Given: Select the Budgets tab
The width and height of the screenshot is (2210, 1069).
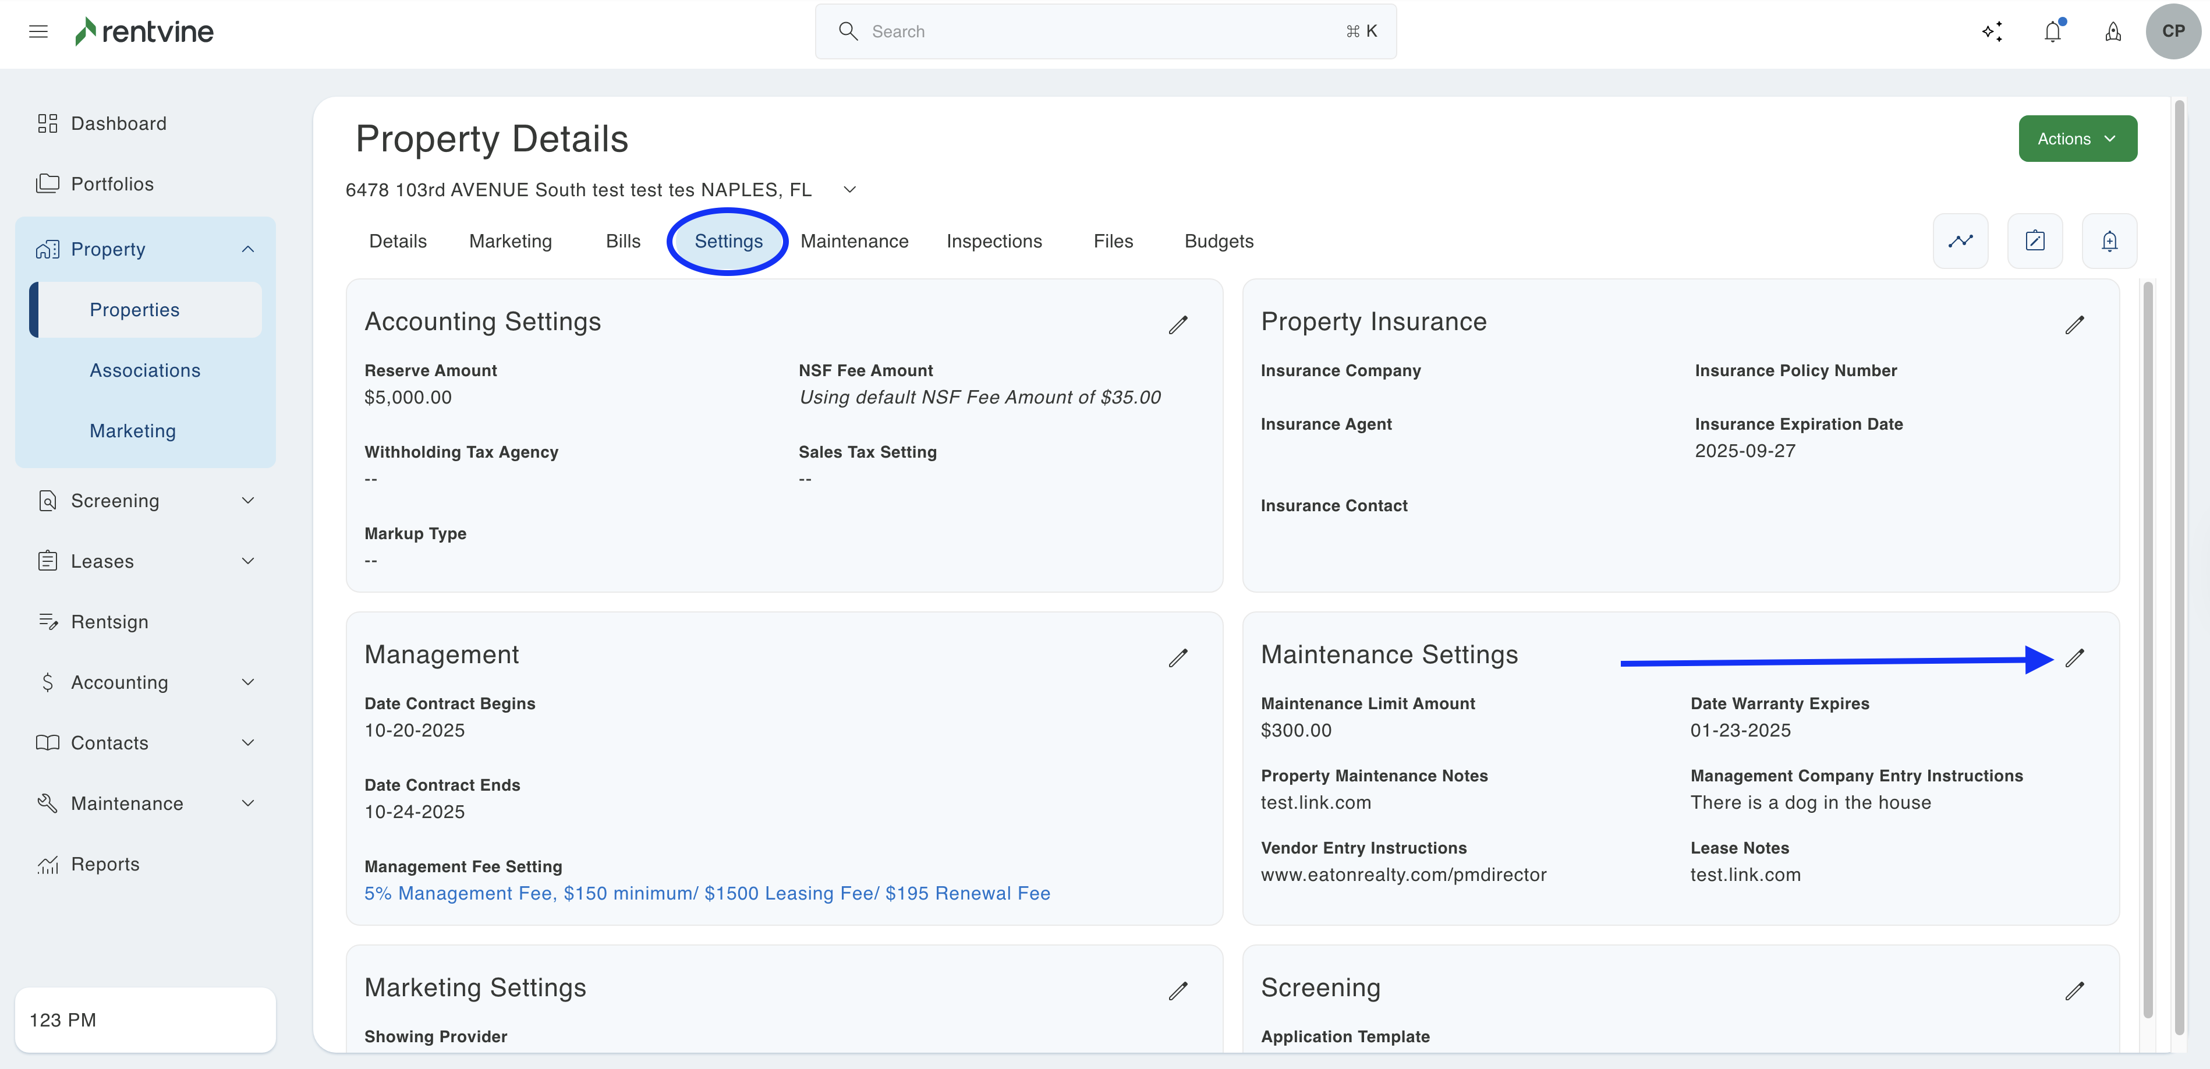Looking at the screenshot, I should [1219, 241].
